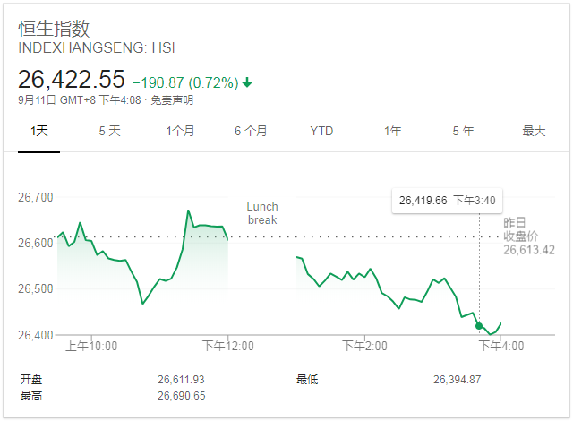Click the green data point marker on chart
This screenshot has width=573, height=421.
[479, 326]
